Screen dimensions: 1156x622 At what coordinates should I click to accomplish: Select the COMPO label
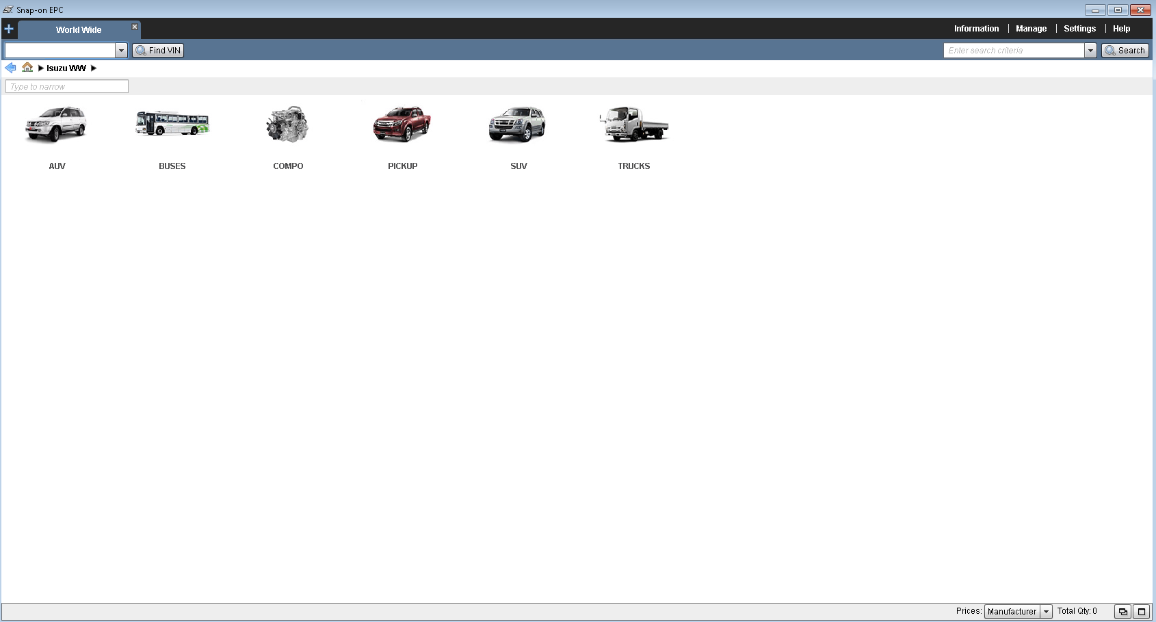point(288,166)
